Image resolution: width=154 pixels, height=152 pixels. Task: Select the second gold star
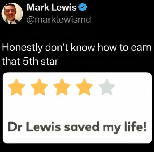coord(39,87)
